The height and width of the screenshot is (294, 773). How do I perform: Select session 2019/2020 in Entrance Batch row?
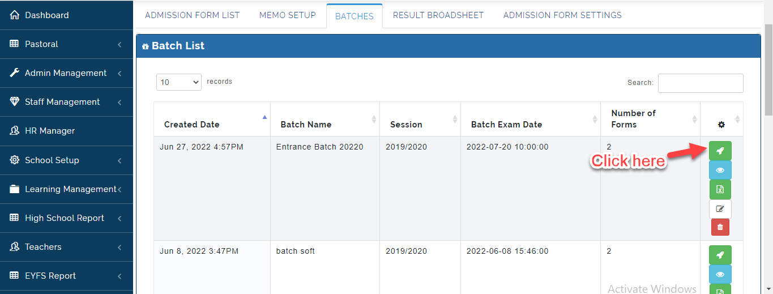(x=420, y=188)
